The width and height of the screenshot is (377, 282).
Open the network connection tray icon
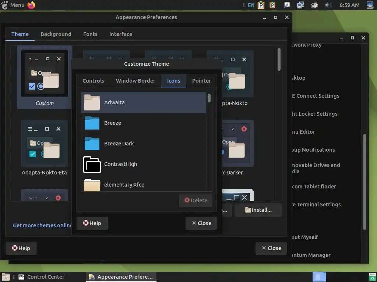click(x=300, y=5)
